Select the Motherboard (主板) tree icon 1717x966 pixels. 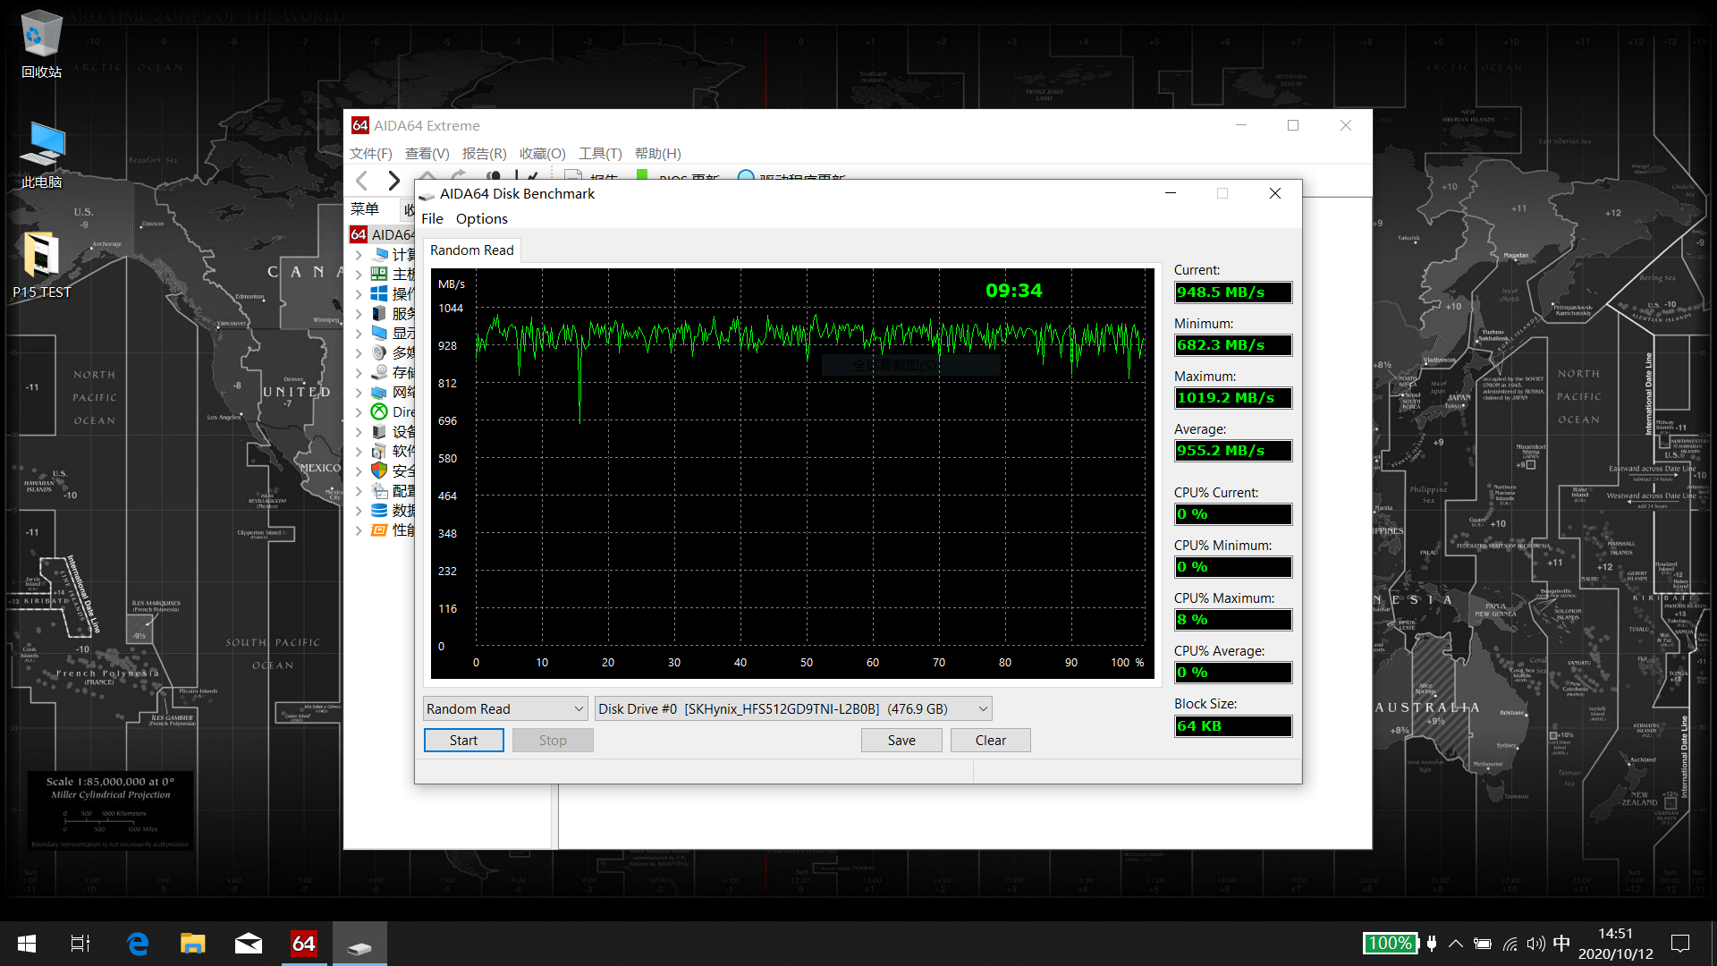(379, 275)
